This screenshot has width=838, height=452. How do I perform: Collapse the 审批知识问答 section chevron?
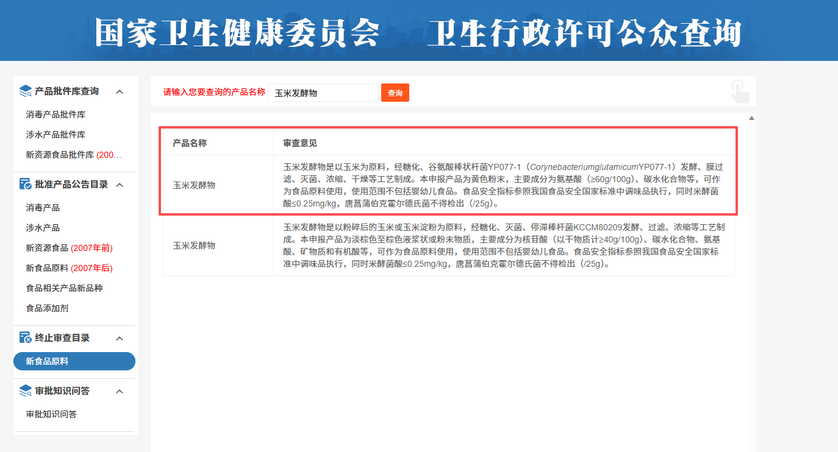[x=120, y=392]
